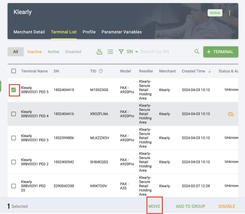This screenshot has height=214, width=245.
Task: Switch to the Terminal List tab
Action: [x=64, y=32]
